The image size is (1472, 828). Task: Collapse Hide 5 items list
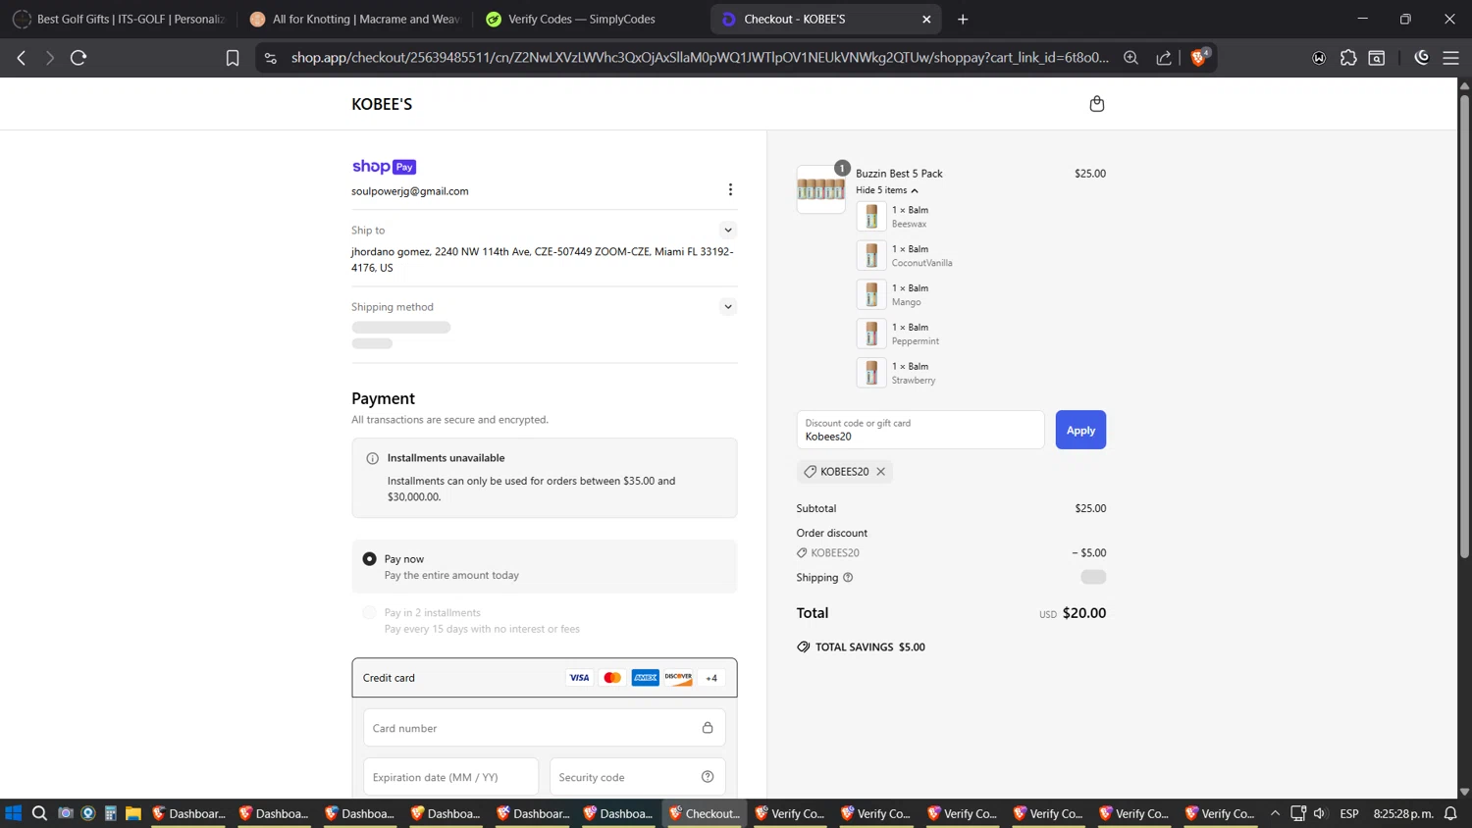pos(886,190)
